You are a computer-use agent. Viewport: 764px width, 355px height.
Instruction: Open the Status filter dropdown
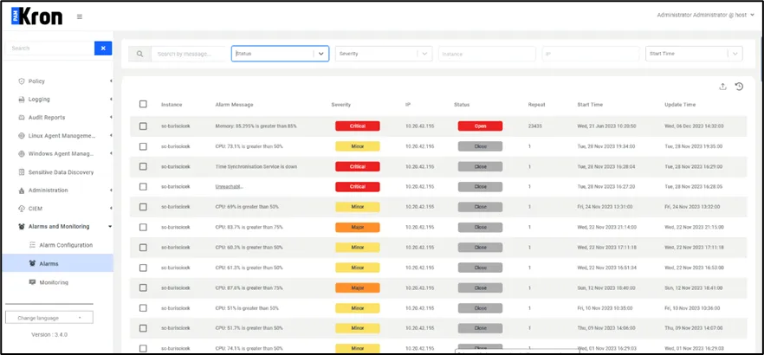(x=280, y=54)
